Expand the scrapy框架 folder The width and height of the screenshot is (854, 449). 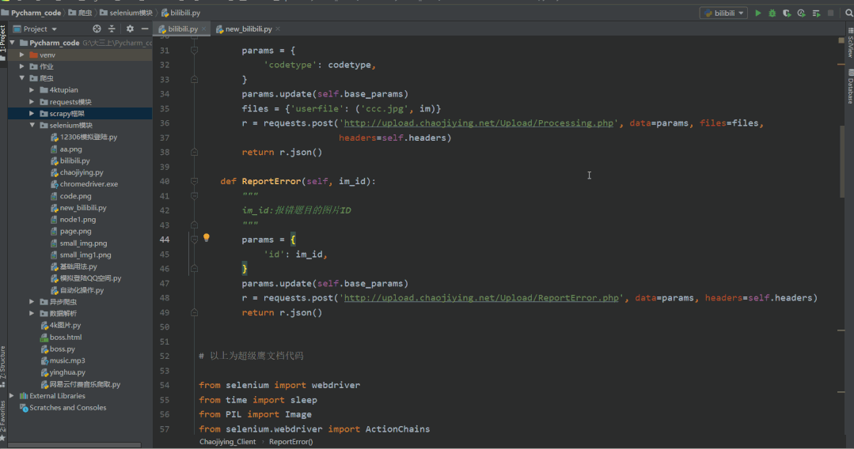point(32,113)
